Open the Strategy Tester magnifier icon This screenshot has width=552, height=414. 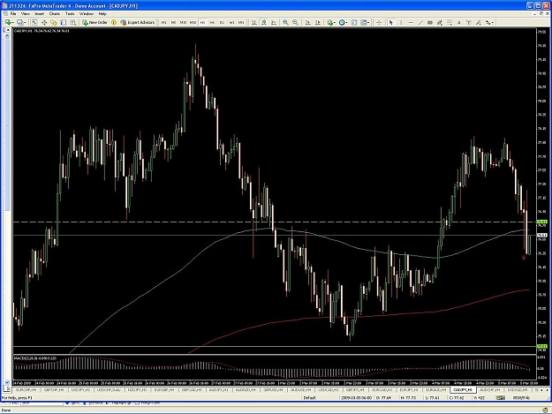coord(73,22)
